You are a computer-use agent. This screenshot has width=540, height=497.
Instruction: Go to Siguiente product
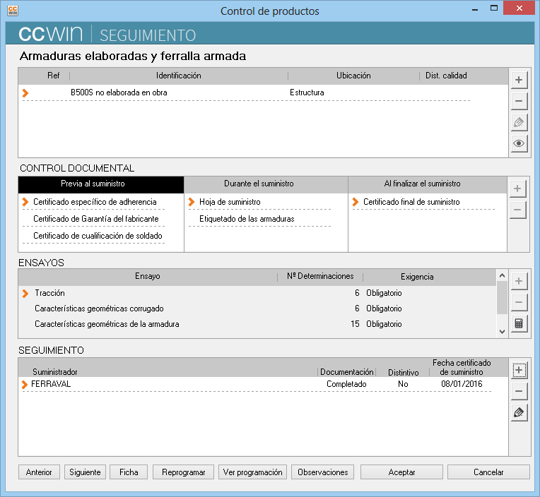coord(85,472)
